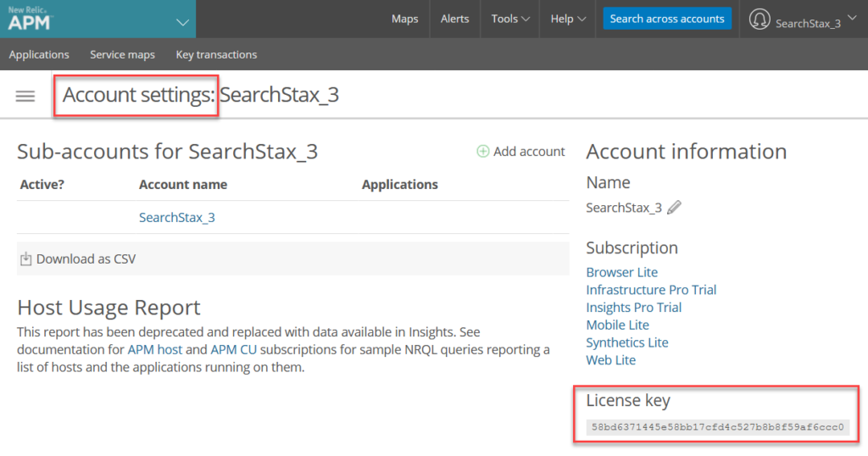Click the Host Usage Report heading
Viewport: 868px width, 456px height.
pos(108,307)
